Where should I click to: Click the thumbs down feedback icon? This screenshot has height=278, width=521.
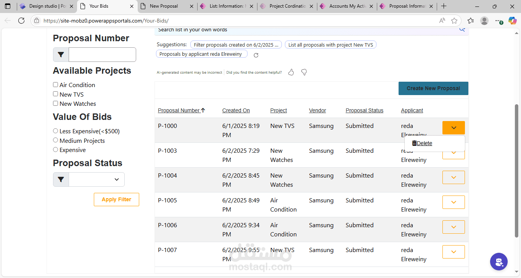tap(304, 72)
